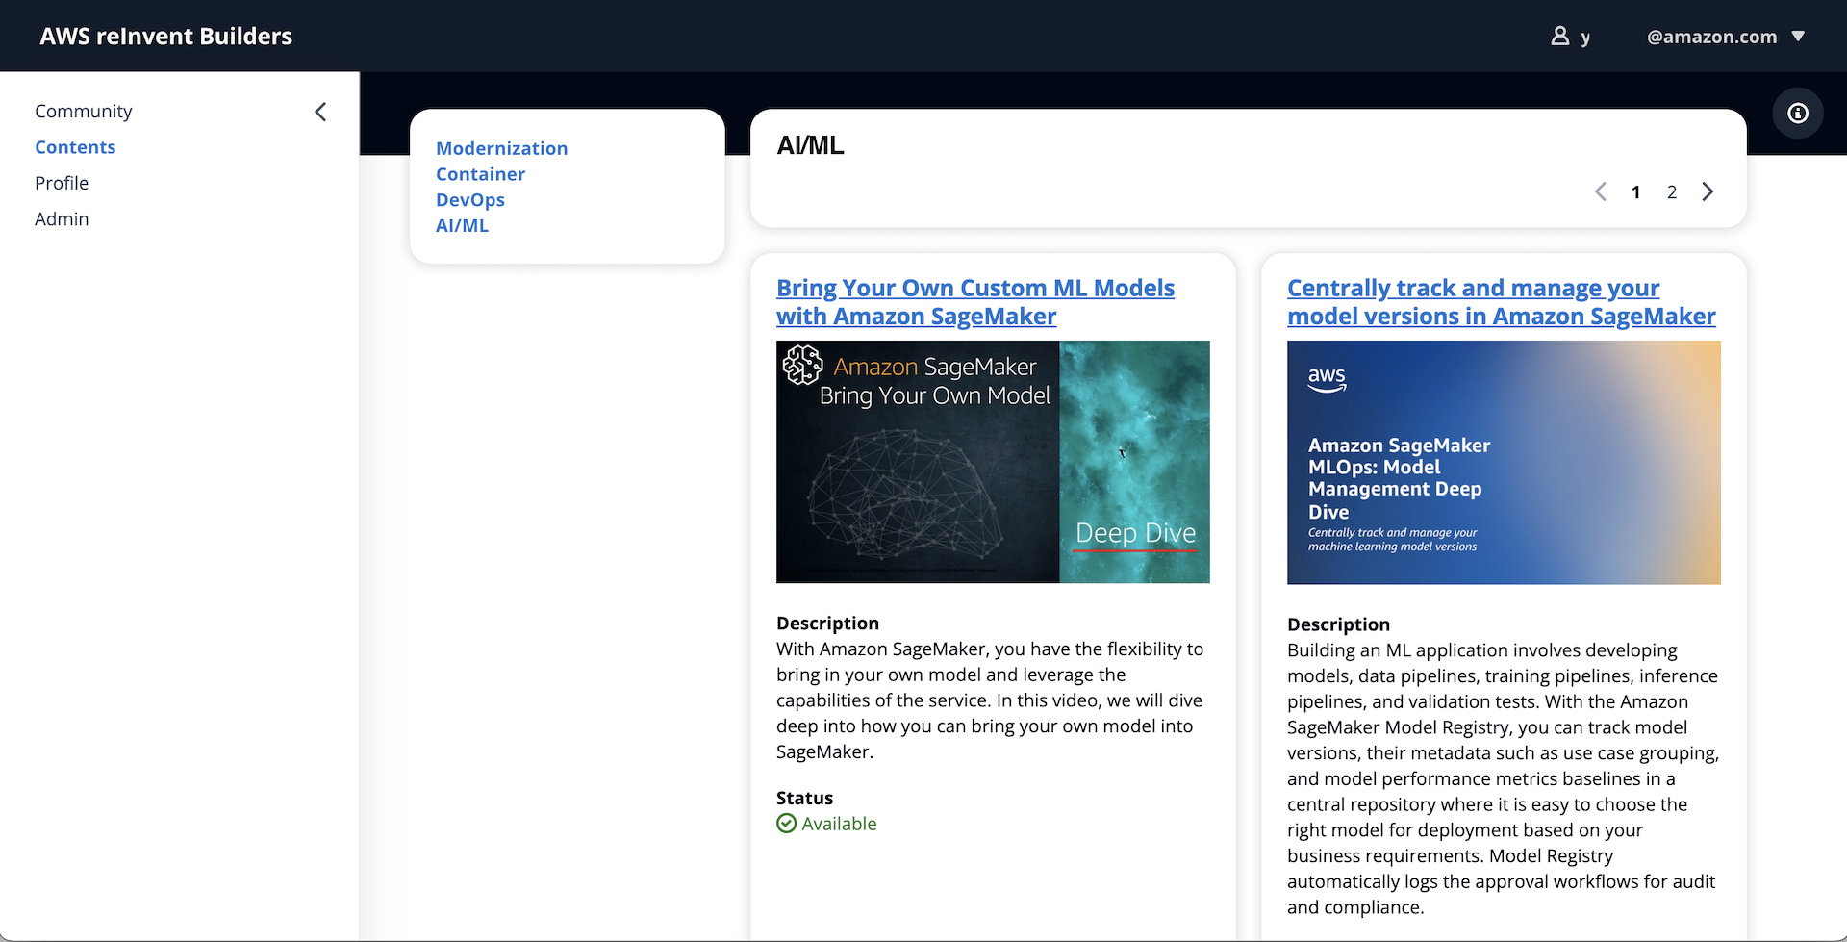
Task: Select the Container category
Action: tap(480, 174)
